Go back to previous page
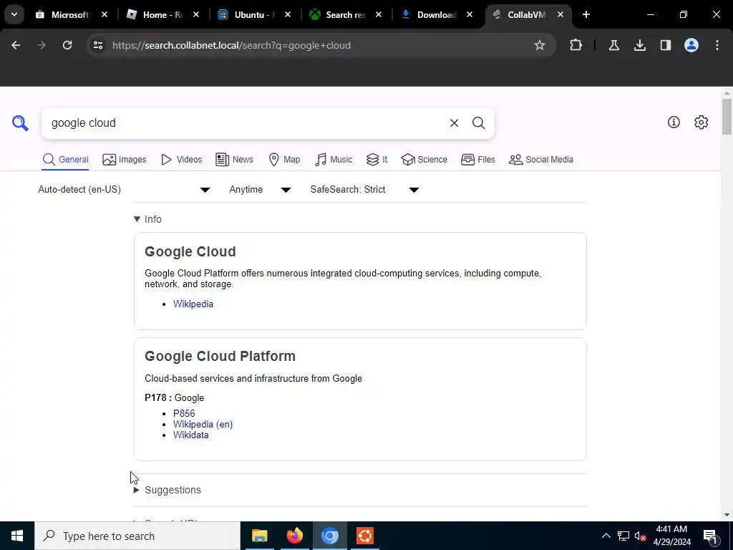Screen dimensions: 733x550 coord(16,45)
